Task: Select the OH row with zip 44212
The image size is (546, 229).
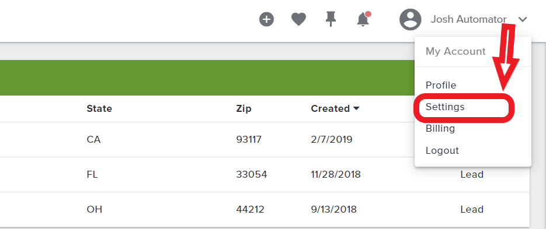Action: [265, 210]
